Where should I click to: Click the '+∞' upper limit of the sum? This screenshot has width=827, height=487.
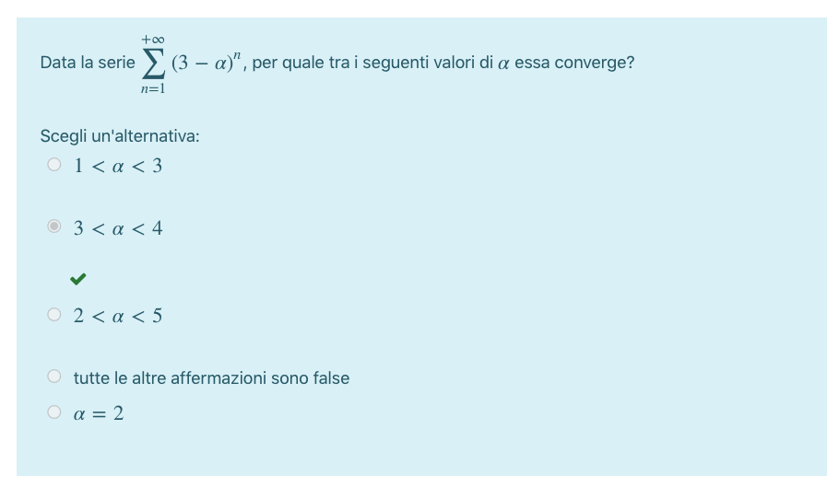coord(153,39)
